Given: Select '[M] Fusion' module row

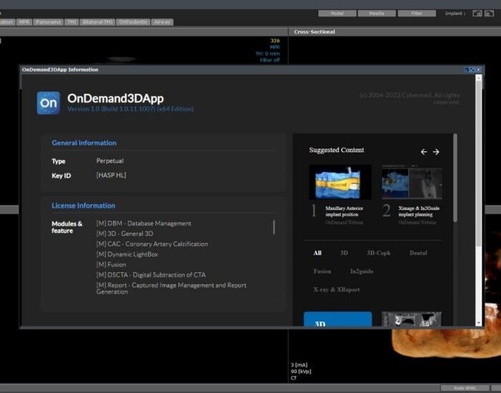Looking at the screenshot, I should (x=111, y=264).
